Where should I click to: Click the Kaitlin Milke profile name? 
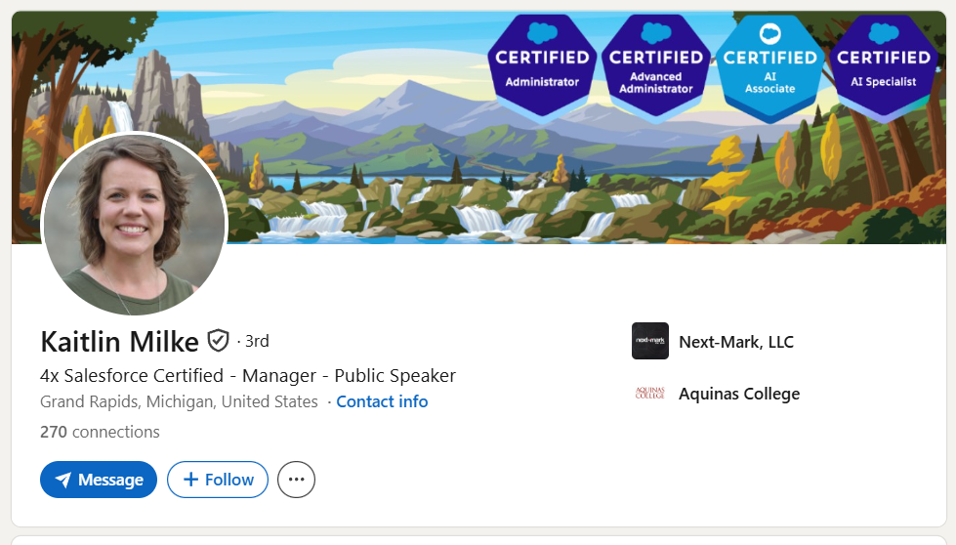click(119, 342)
